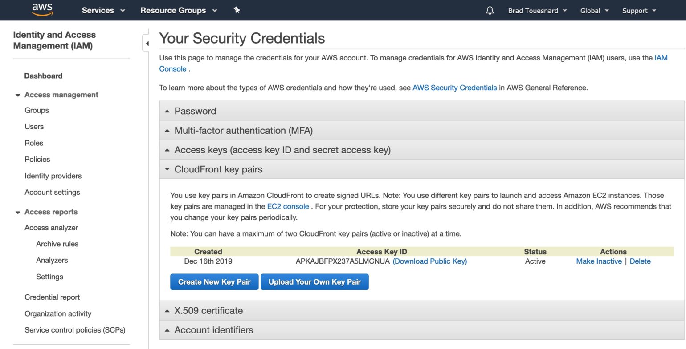Expand the Access keys section
The height and width of the screenshot is (349, 686).
point(422,150)
